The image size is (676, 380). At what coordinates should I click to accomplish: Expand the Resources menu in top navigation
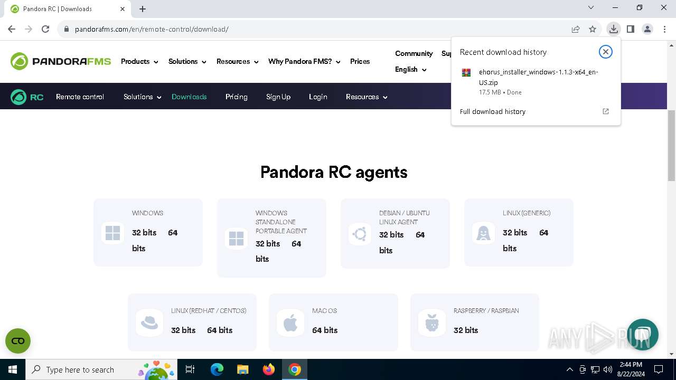click(237, 62)
